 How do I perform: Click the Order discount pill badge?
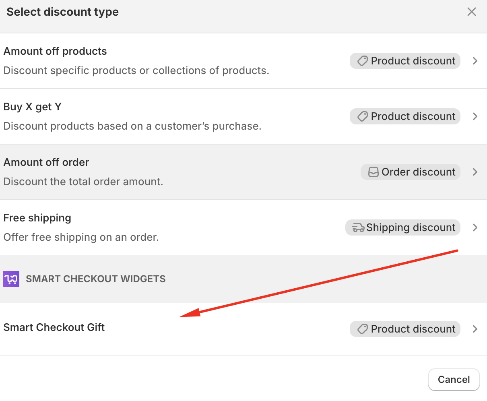click(x=410, y=172)
